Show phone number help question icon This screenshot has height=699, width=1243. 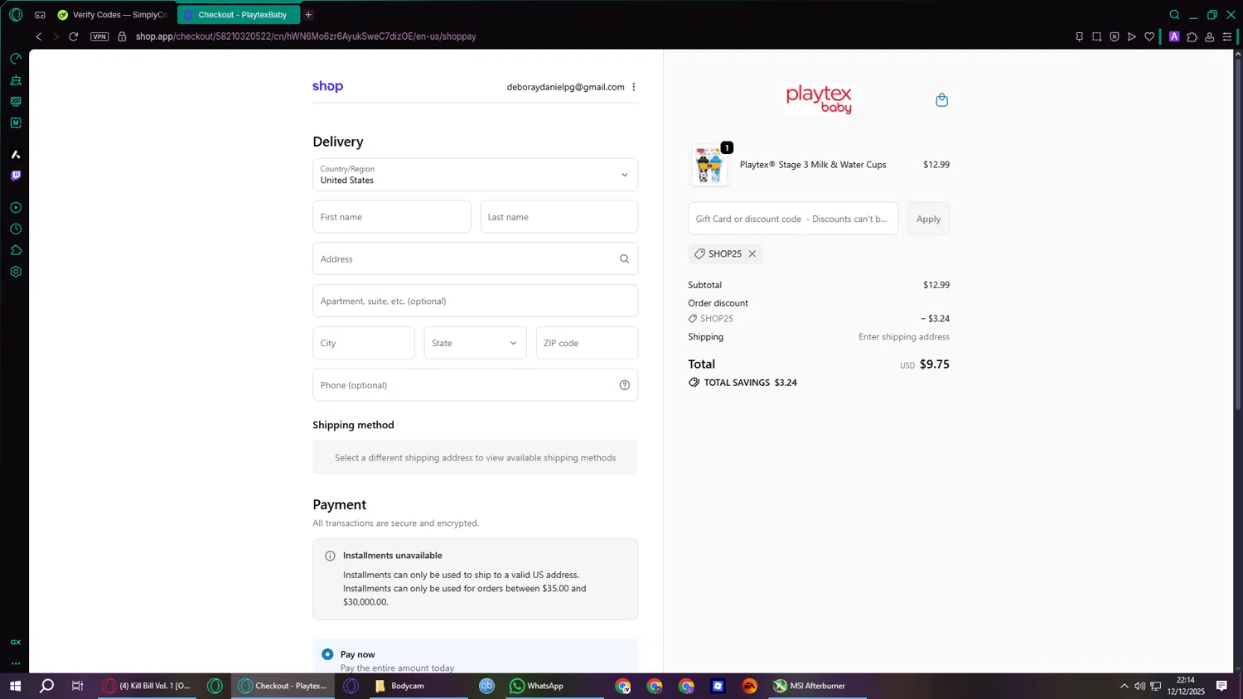click(x=625, y=385)
